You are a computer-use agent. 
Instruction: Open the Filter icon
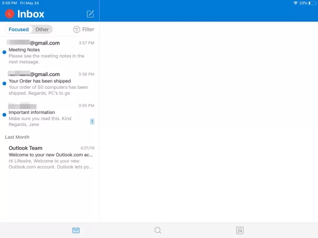click(x=77, y=30)
